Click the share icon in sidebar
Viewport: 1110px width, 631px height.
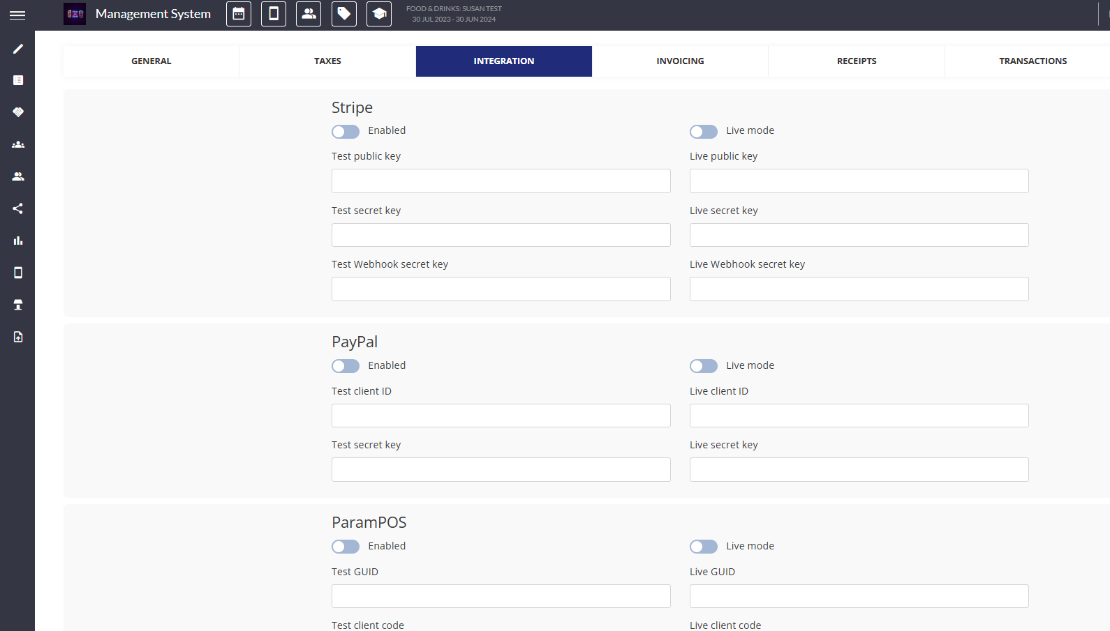pos(18,208)
